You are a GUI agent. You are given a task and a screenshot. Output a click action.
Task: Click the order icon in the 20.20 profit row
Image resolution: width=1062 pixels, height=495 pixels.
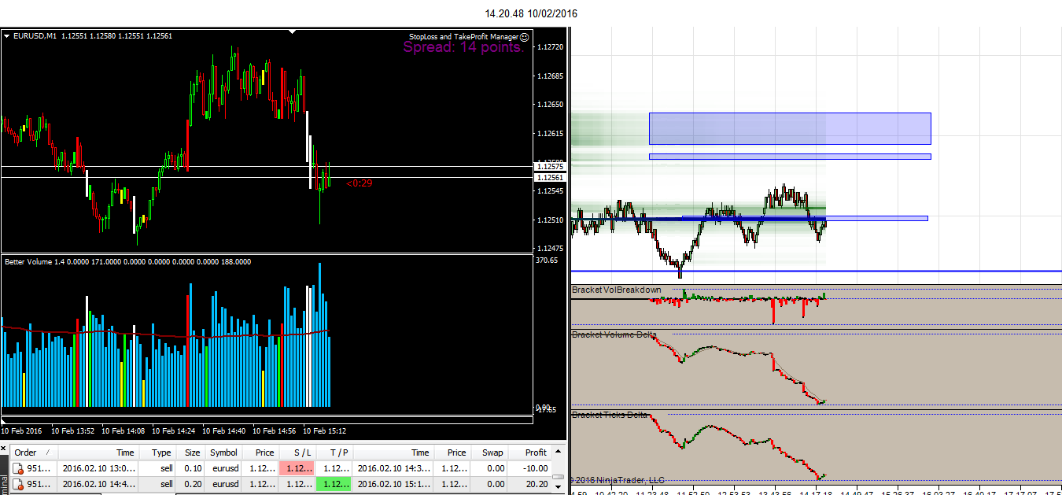tap(18, 485)
